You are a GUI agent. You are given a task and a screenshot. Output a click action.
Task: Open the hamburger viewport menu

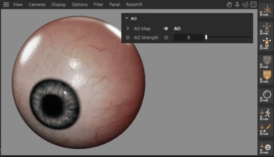(x=6, y=4)
